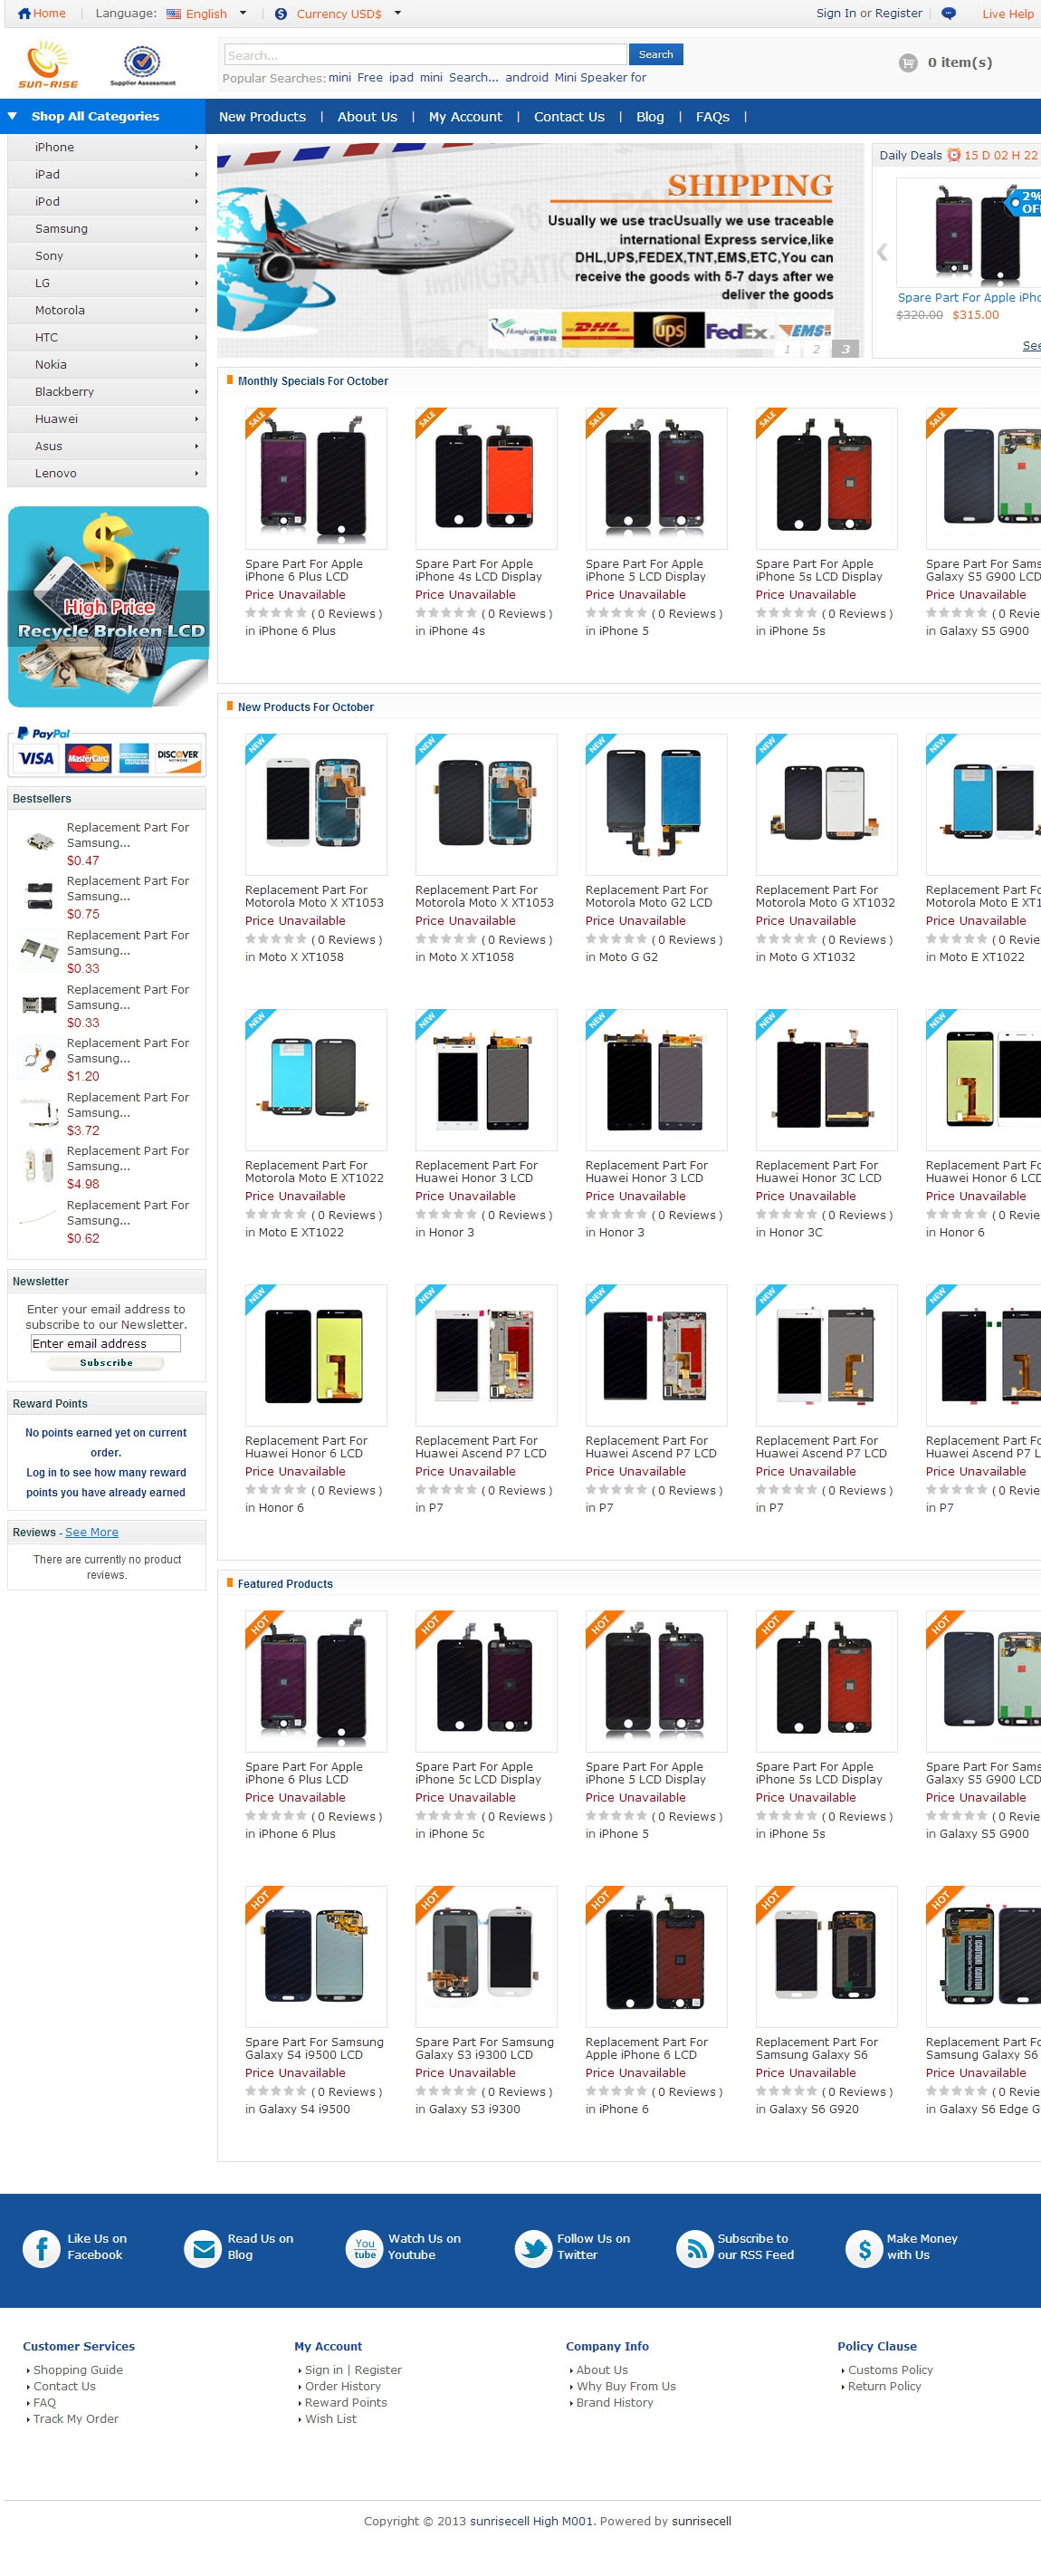
Task: Open the RSS Feed icon
Action: pos(694,2249)
